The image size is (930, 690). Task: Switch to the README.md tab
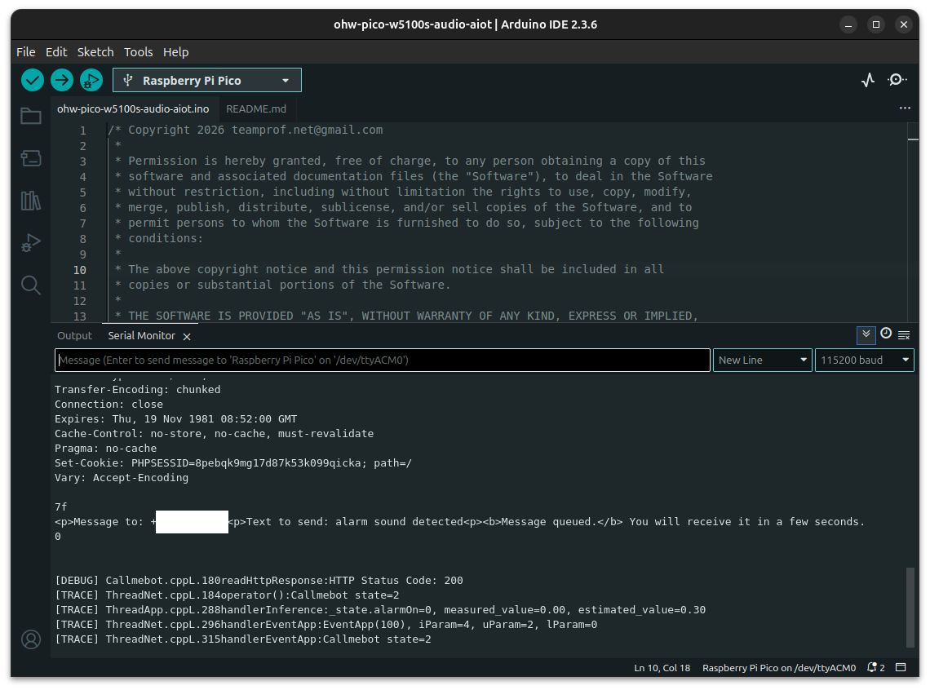tap(256, 108)
